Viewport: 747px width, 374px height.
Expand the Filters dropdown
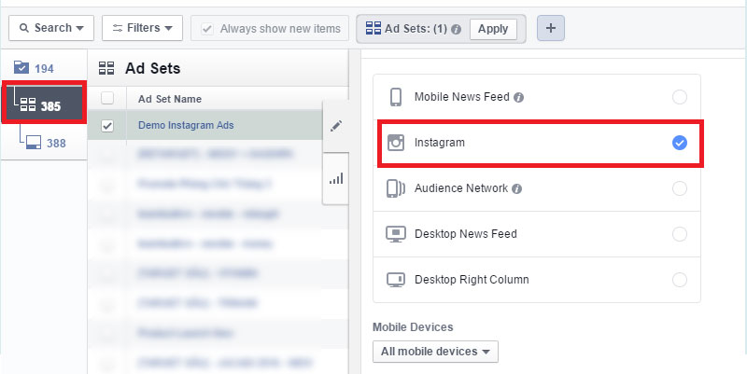tap(142, 28)
